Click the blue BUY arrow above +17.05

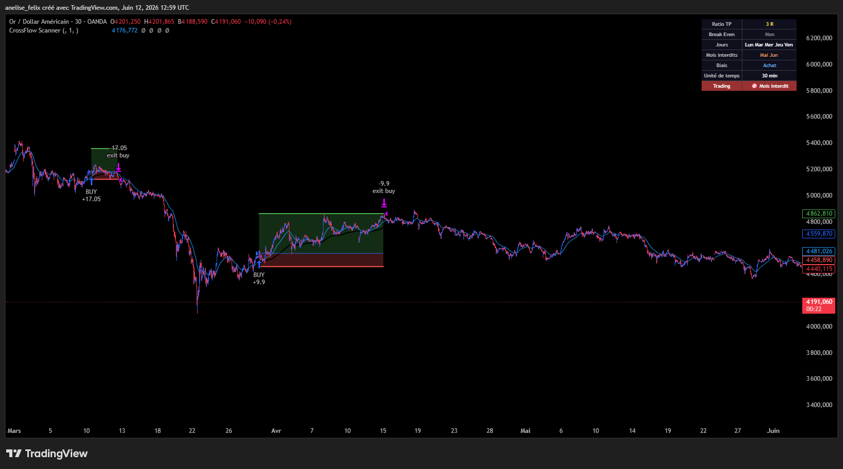(92, 182)
